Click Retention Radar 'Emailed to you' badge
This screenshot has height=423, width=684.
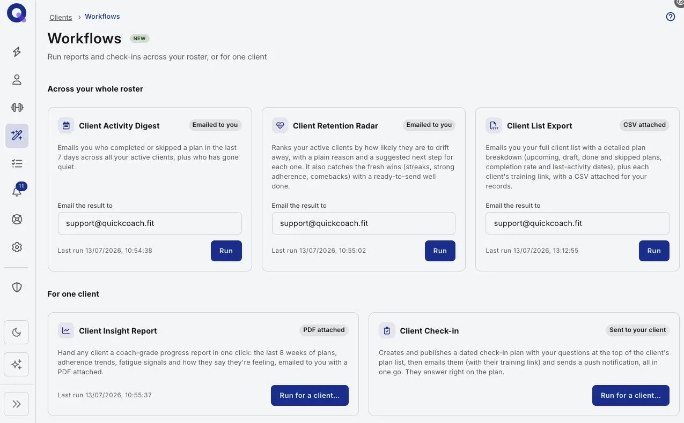point(429,125)
